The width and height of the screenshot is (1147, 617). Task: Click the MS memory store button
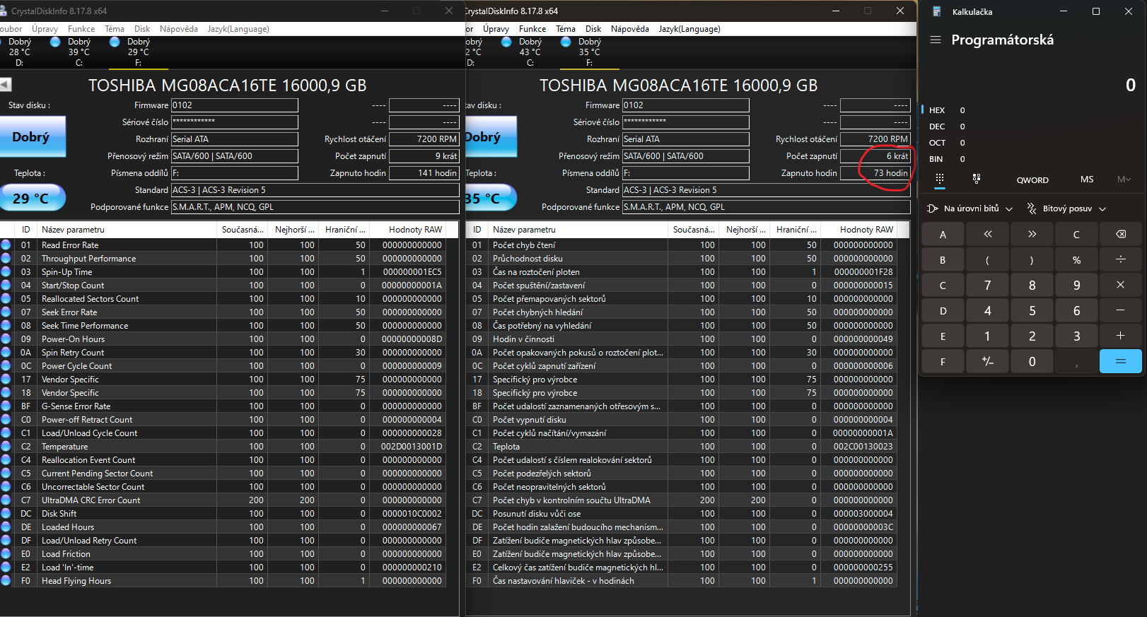[1086, 180]
